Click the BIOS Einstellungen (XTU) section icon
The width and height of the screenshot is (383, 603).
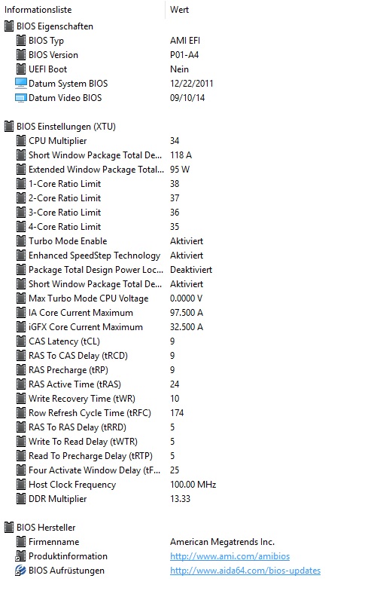click(9, 126)
